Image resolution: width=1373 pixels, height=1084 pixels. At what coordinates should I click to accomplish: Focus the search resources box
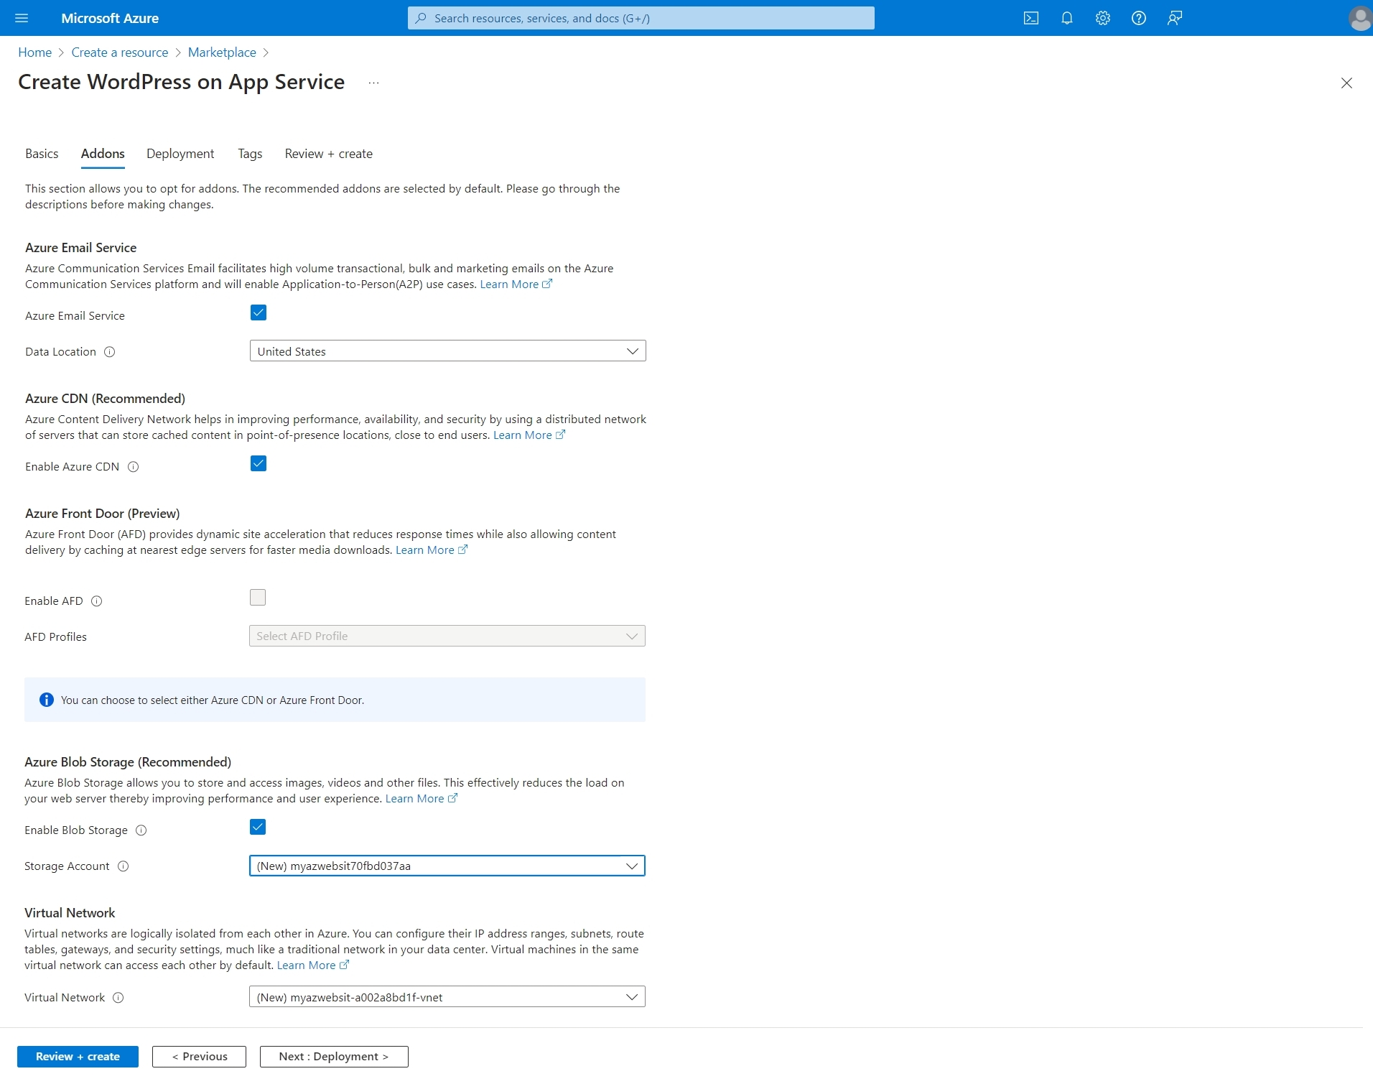coord(641,18)
